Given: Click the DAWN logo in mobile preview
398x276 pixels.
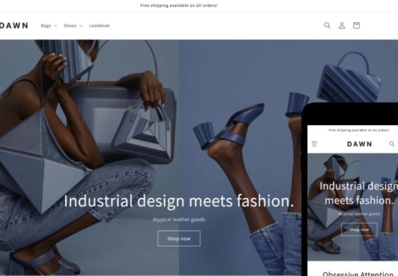Looking at the screenshot, I should (x=359, y=144).
